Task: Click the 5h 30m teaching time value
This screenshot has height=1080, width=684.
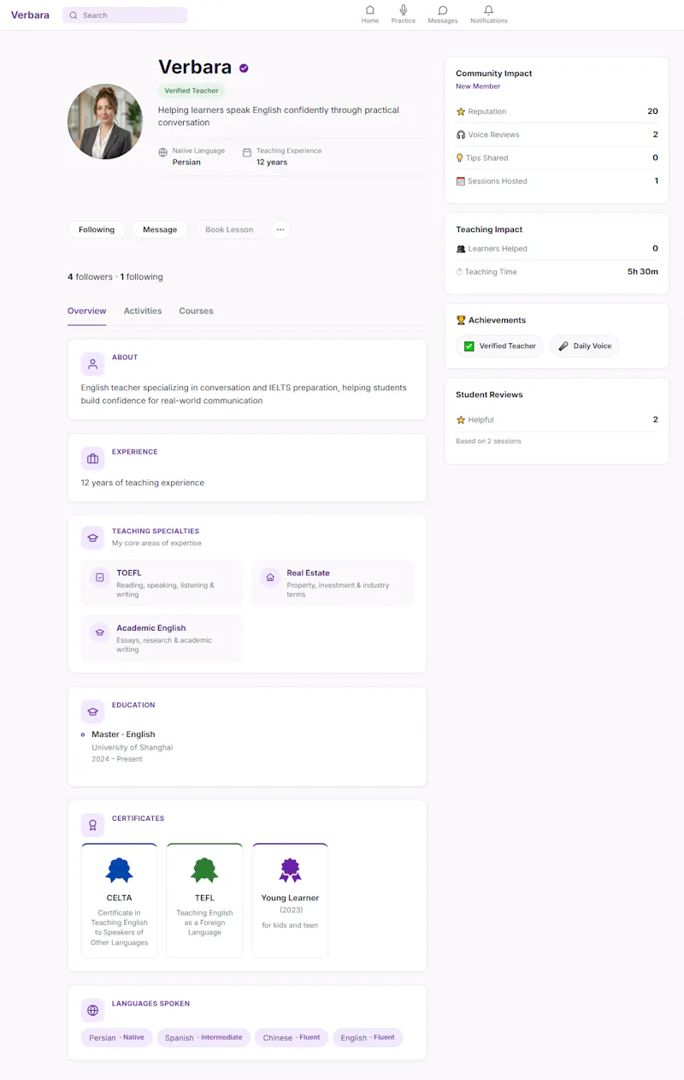Action: pyautogui.click(x=643, y=272)
